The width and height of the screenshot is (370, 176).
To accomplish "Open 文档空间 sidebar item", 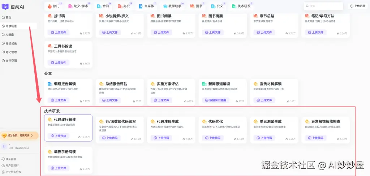I will click(x=9, y=61).
